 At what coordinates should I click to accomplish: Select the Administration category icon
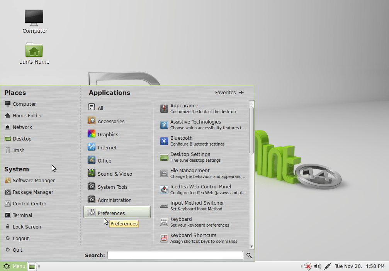coord(92,199)
